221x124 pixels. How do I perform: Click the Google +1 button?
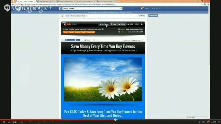point(95,40)
